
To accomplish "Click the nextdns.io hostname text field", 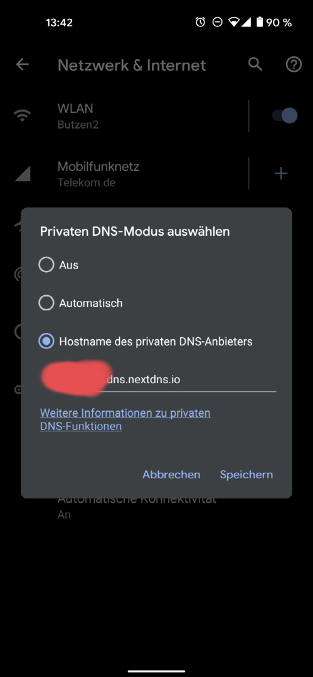I will tap(158, 379).
